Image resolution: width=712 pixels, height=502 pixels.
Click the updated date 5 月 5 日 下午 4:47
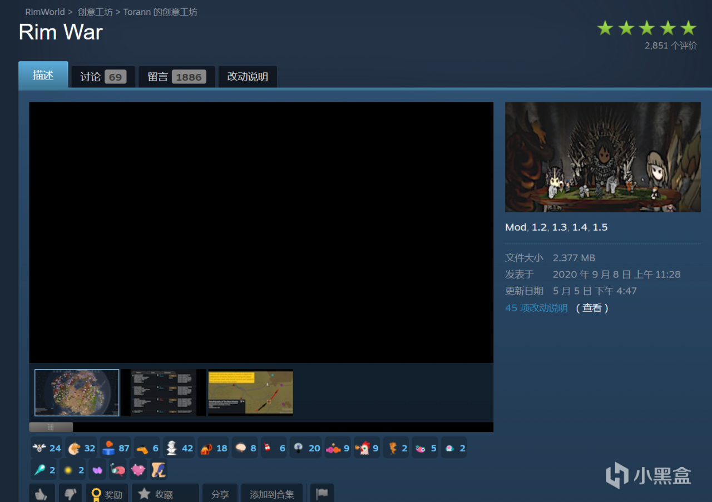(595, 291)
